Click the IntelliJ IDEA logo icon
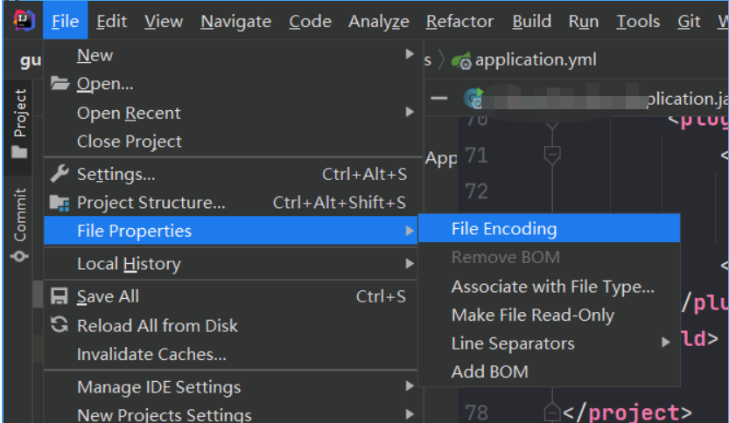 coord(24,20)
